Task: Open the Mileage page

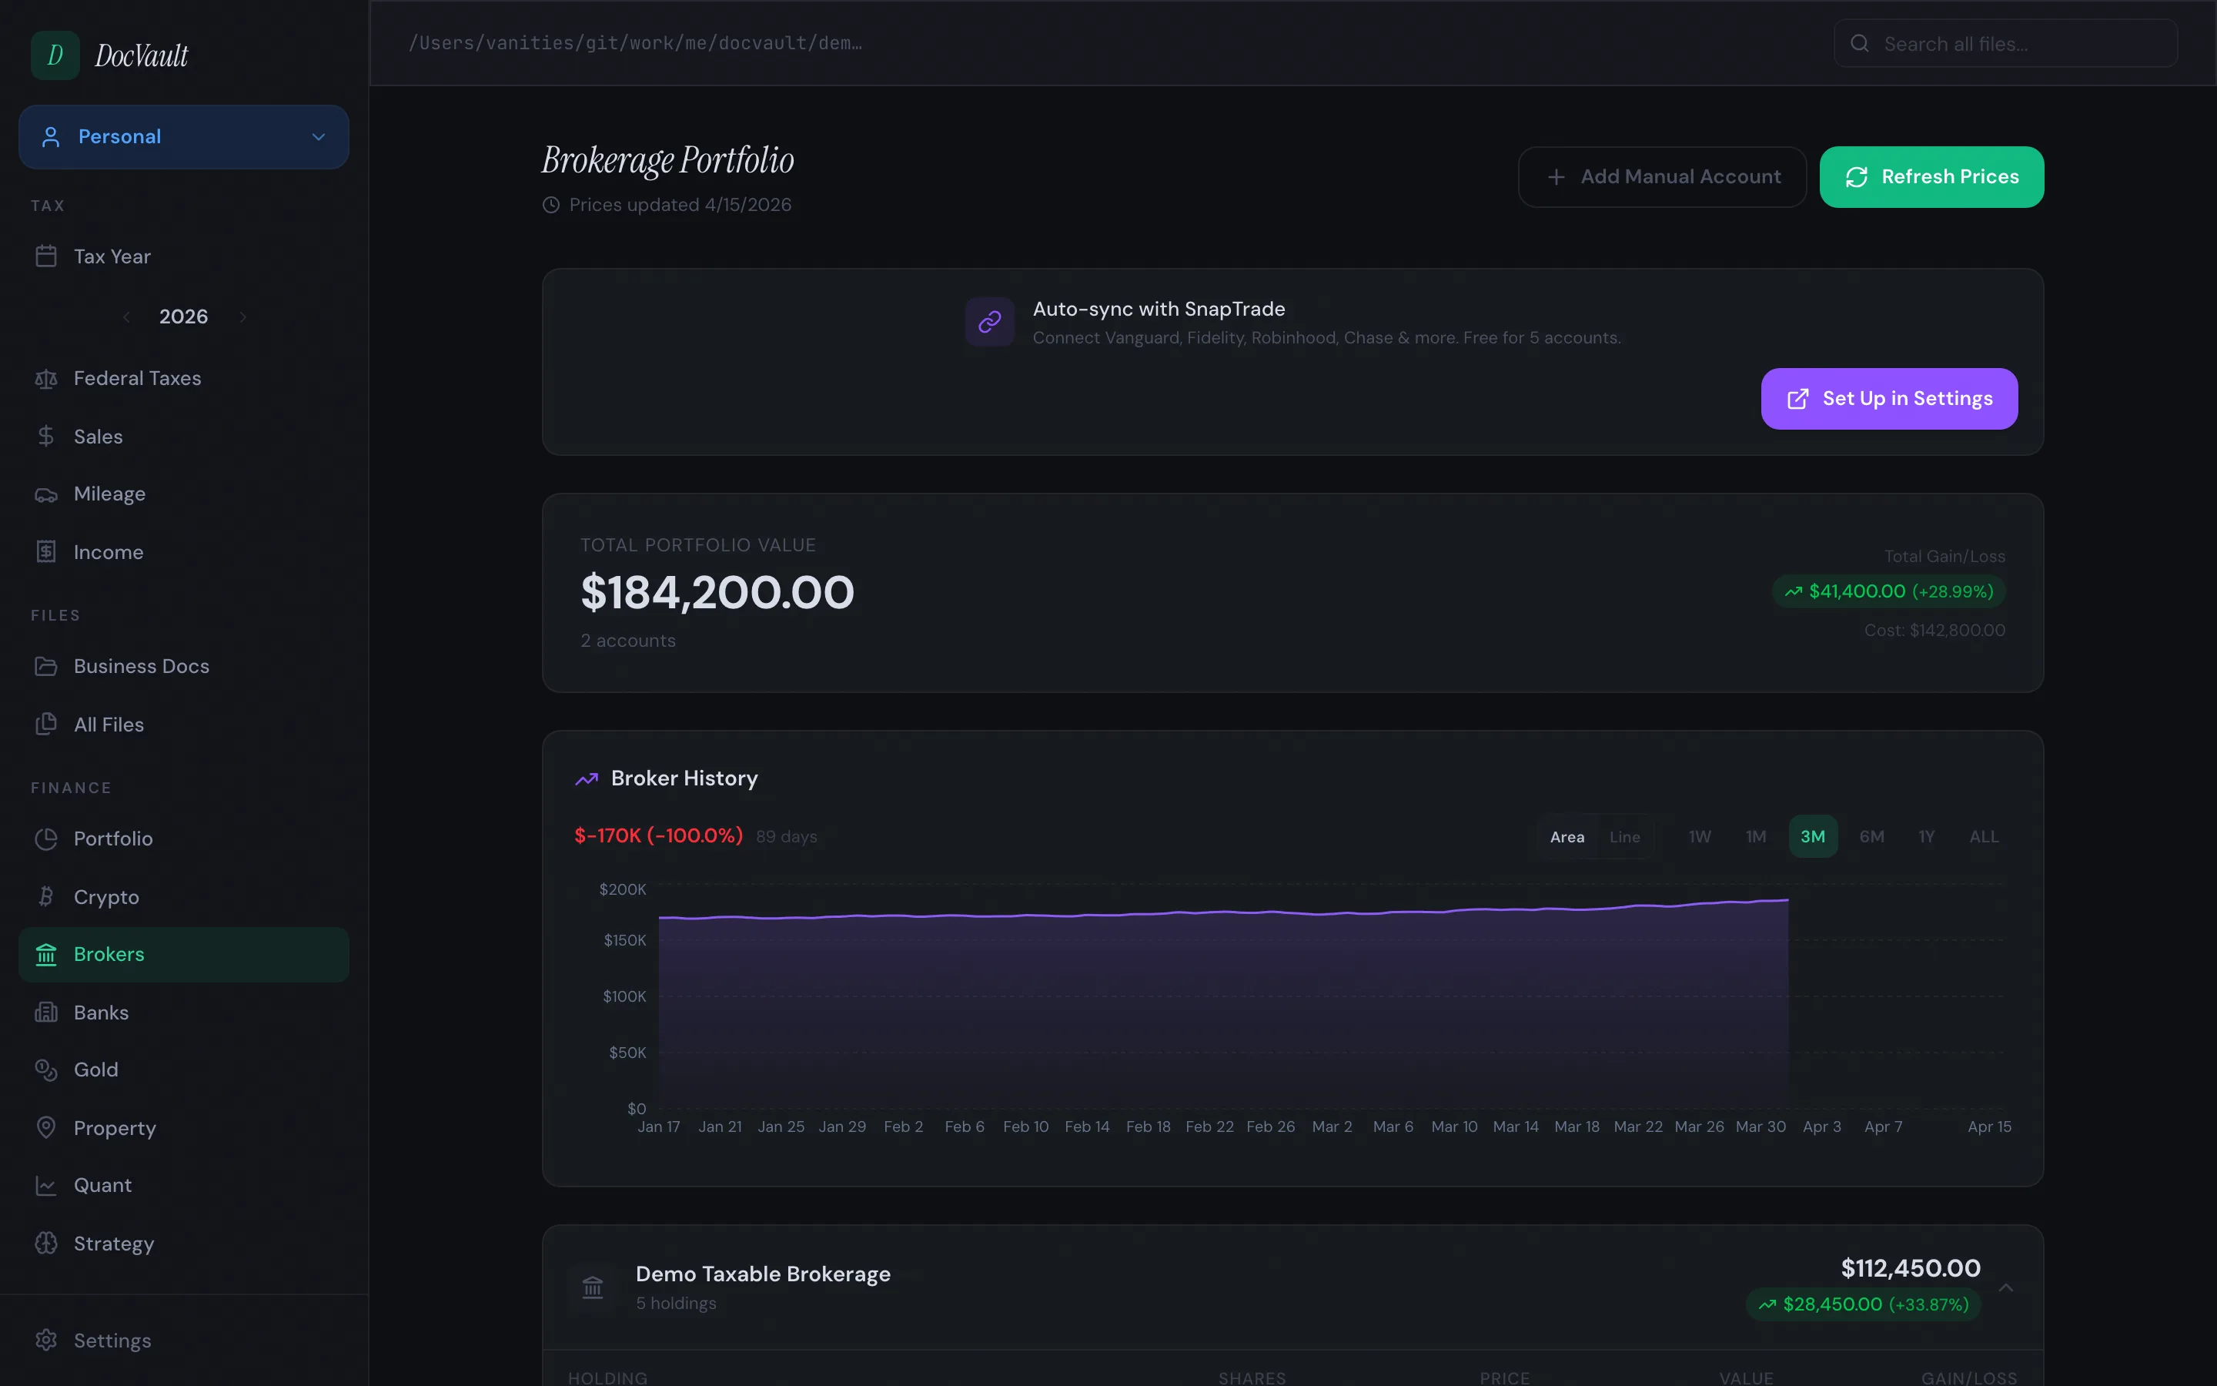Action: (x=183, y=494)
